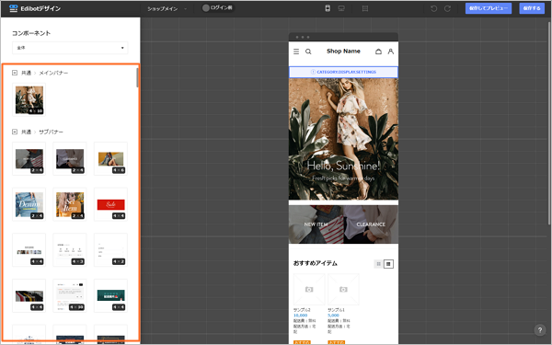This screenshot has height=345, width=552.
Task: Click the price 5,000 under サンプル1
Action: pyautogui.click(x=333, y=316)
